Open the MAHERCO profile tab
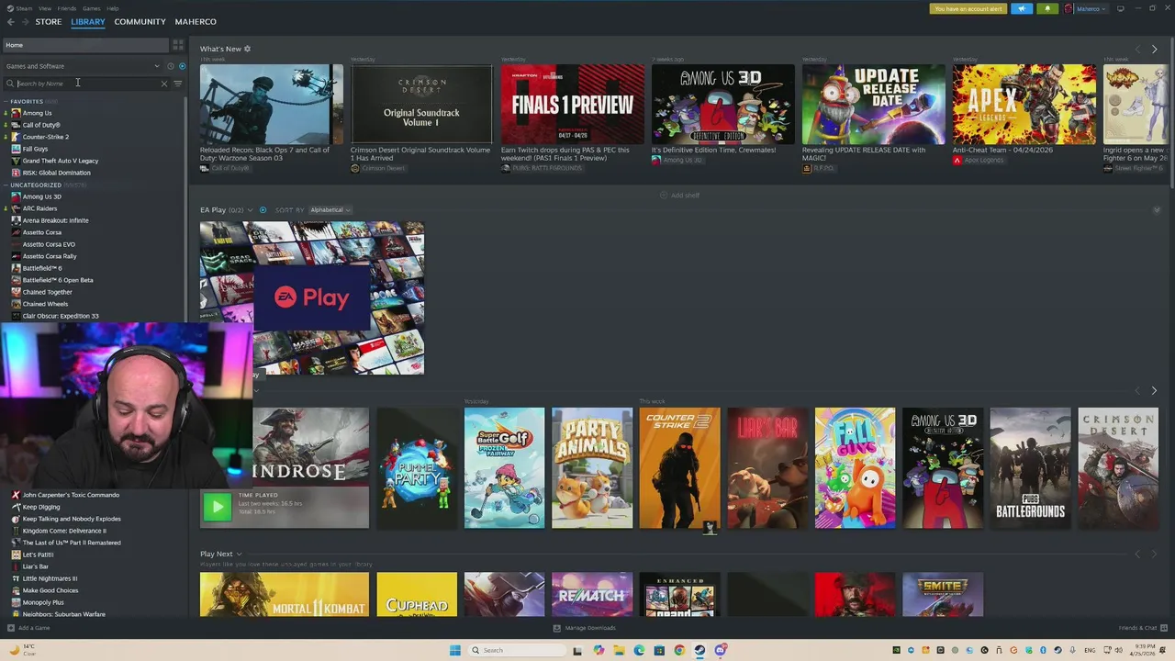Screen dimensions: 1175x661 click(196, 21)
